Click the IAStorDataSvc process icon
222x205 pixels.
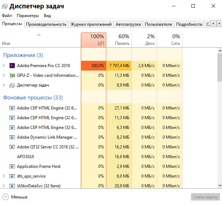[12, 186]
